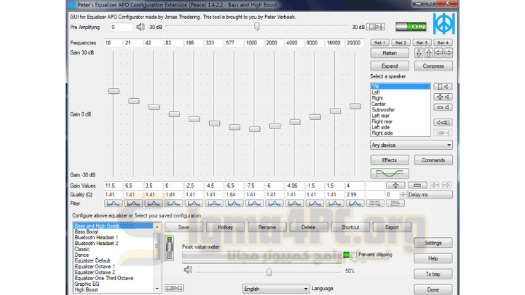Viewport: 525px width, 295px height.
Task: Click the Save configuration button
Action: [x=184, y=227]
